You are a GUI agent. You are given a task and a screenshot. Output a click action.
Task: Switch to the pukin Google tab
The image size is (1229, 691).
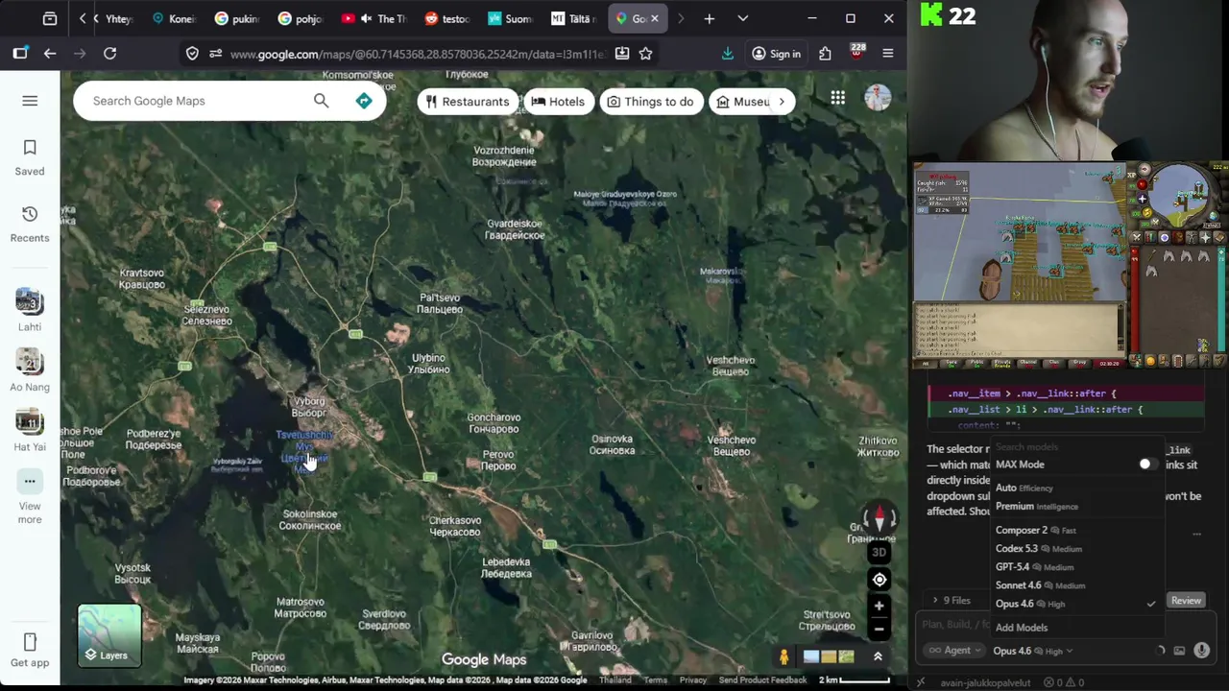click(237, 18)
